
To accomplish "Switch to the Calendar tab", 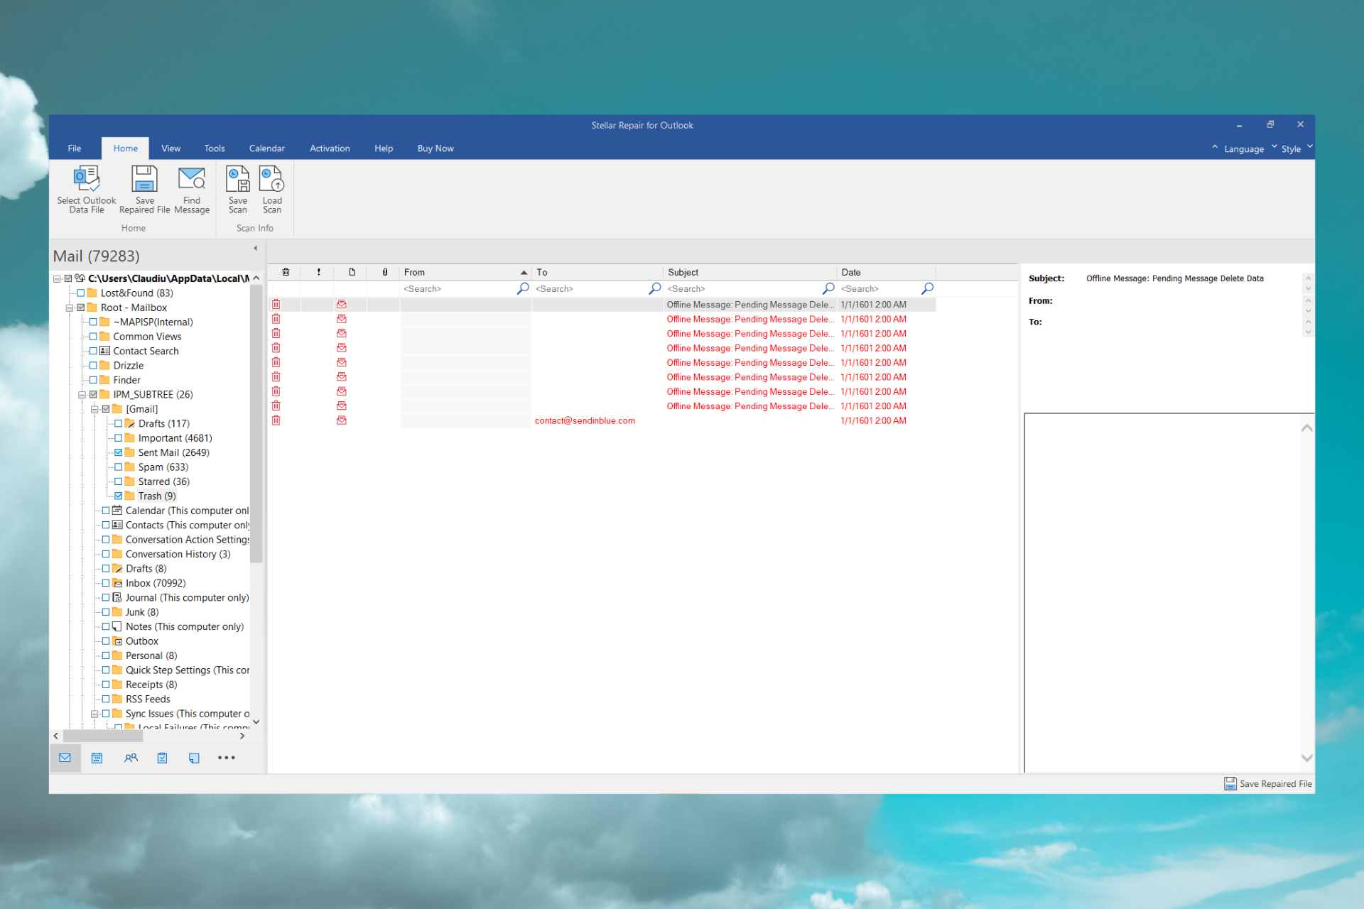I will coord(267,148).
